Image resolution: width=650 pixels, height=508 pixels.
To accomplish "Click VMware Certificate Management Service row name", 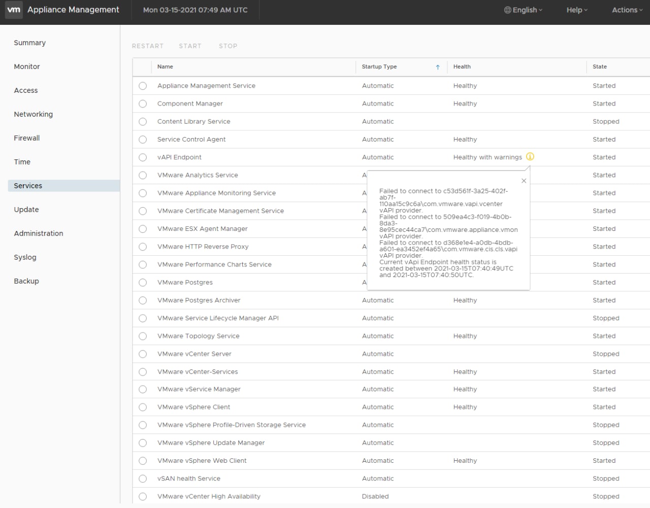I will pos(220,211).
